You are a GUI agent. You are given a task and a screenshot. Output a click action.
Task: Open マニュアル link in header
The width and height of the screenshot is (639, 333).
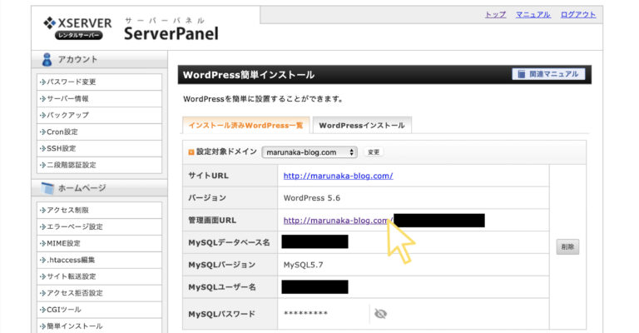click(x=532, y=15)
